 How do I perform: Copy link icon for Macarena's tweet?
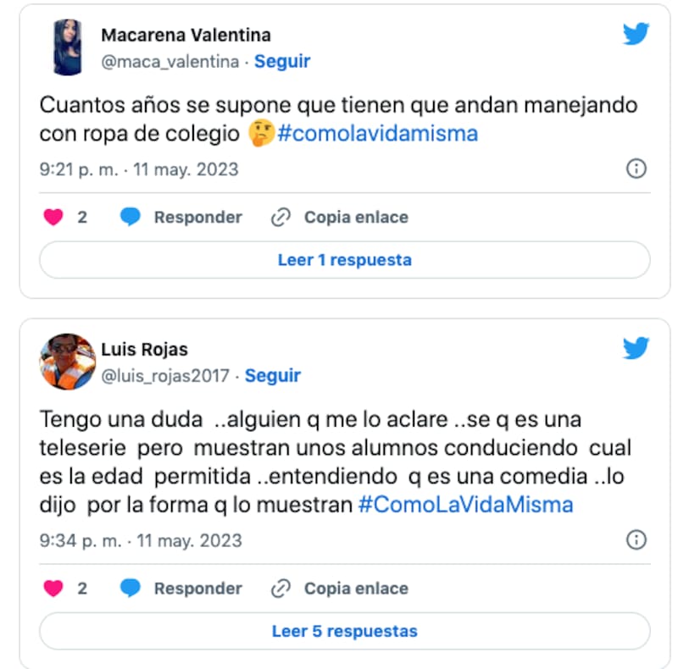[x=281, y=218]
